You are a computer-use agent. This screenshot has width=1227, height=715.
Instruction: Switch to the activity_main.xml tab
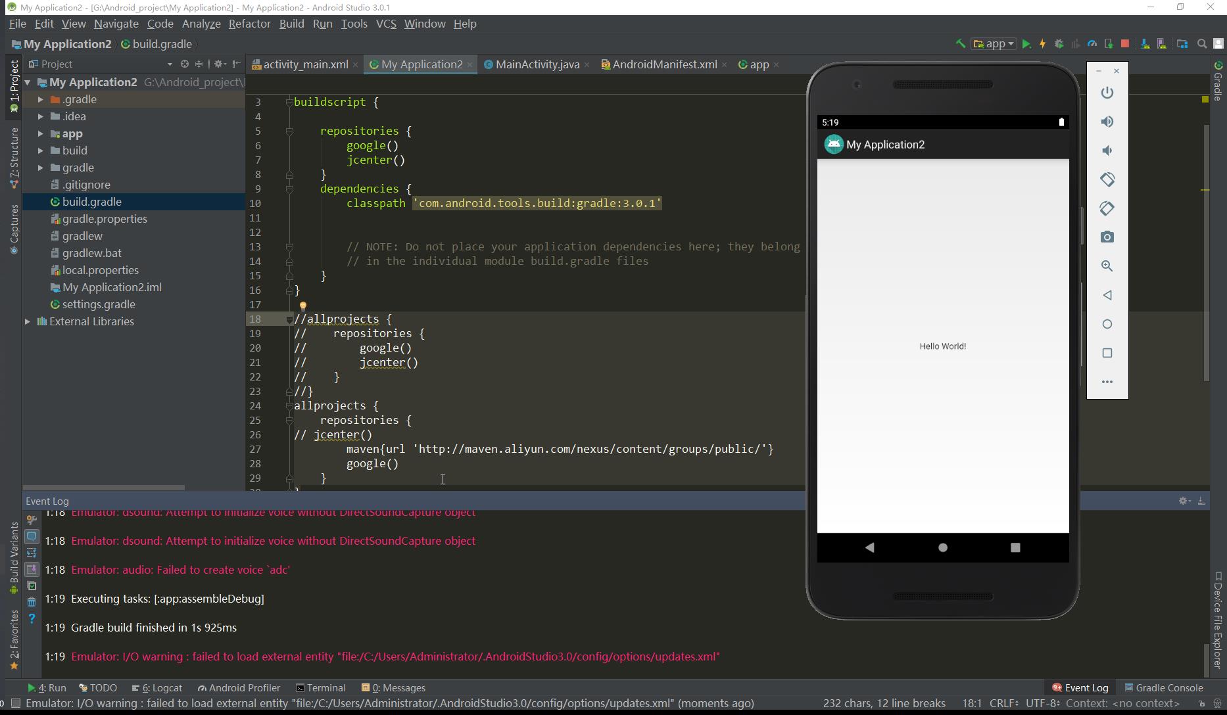[305, 64]
